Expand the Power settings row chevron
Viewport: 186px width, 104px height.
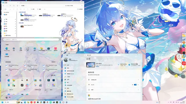pos(138,90)
